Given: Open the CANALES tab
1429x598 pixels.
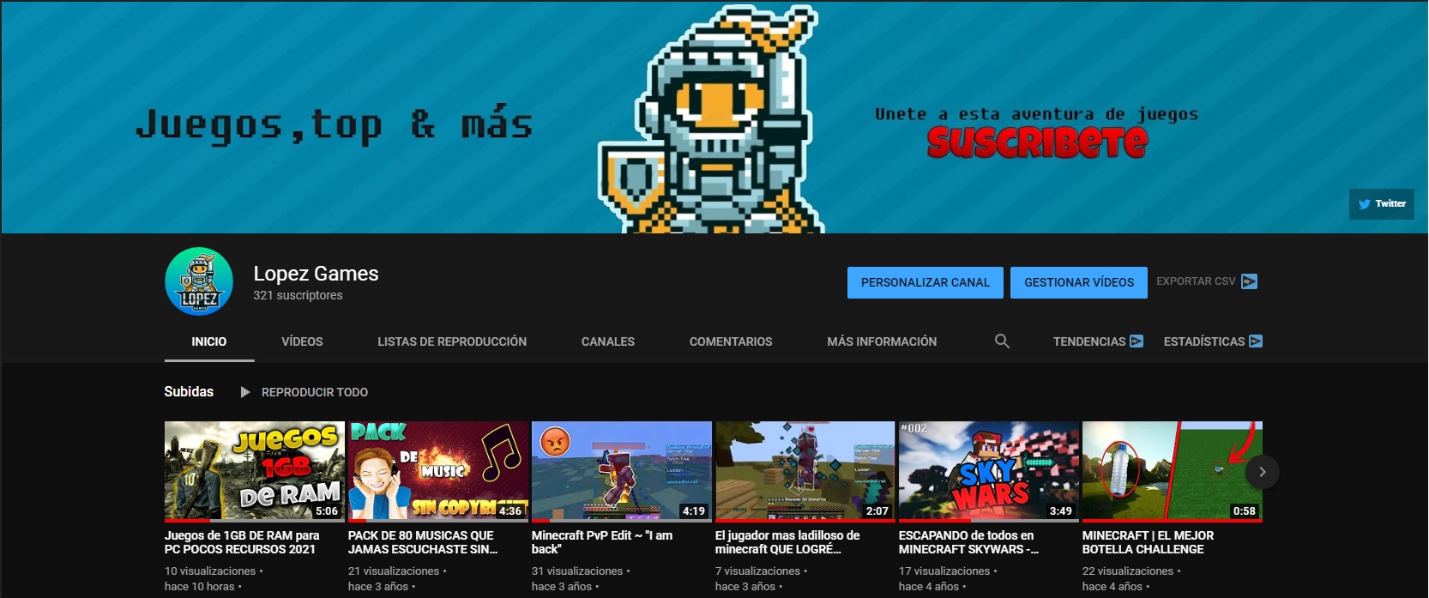Looking at the screenshot, I should point(608,341).
